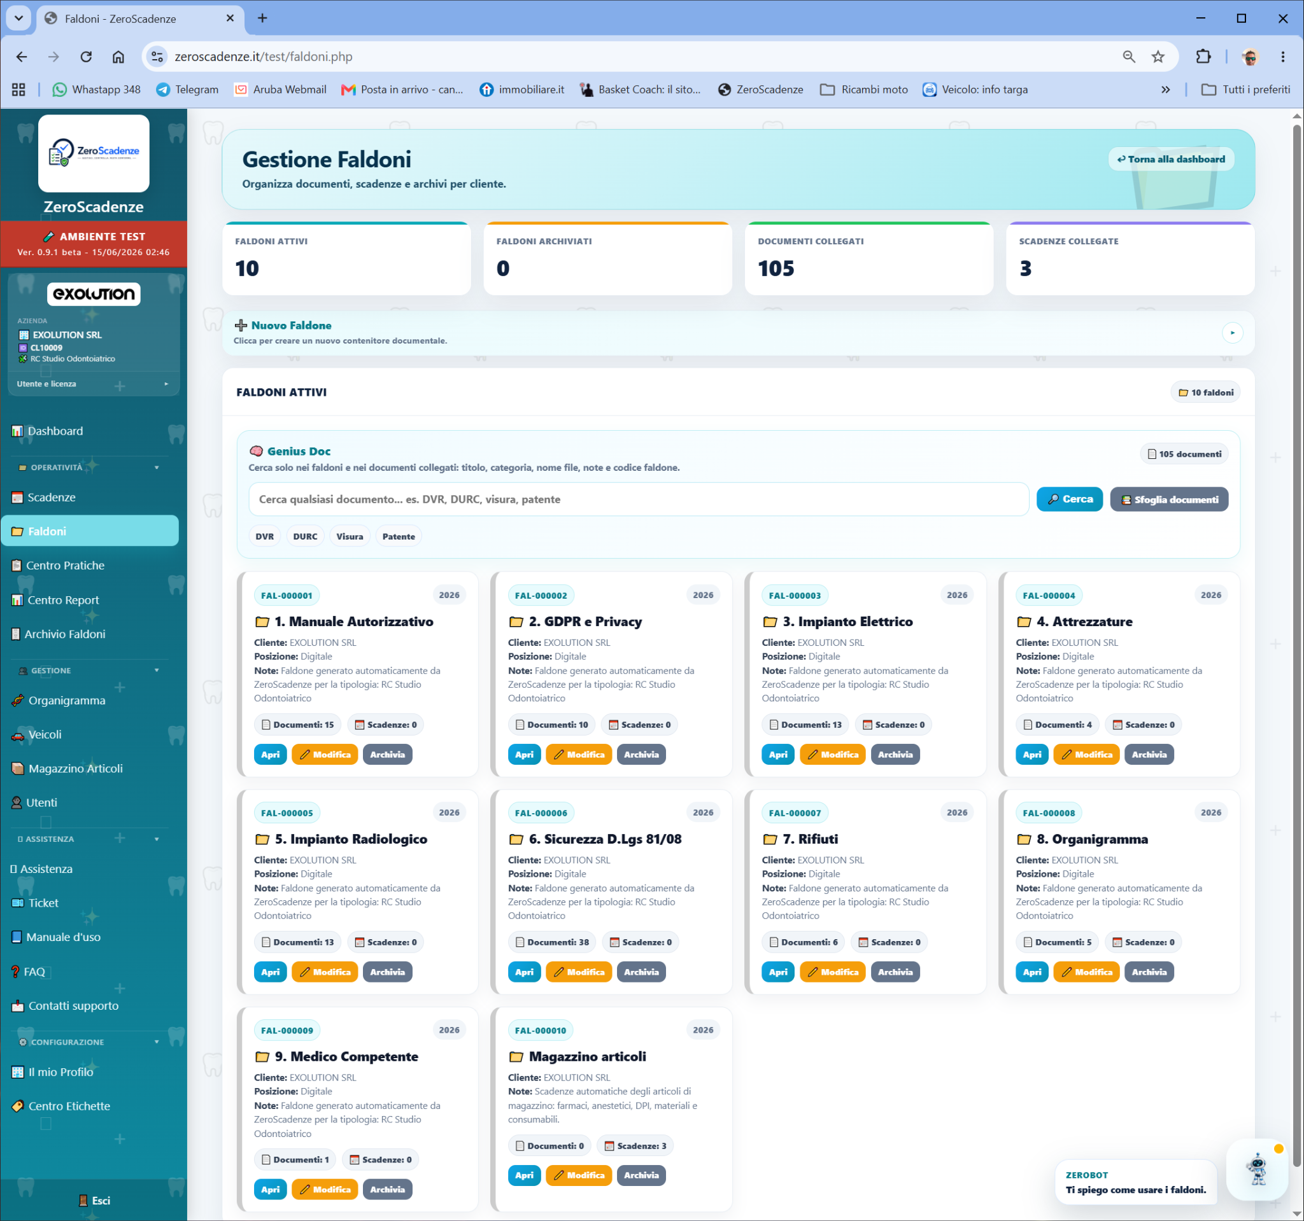The height and width of the screenshot is (1221, 1304).
Task: Click the ZeroBot robot assistant icon
Action: click(1257, 1169)
